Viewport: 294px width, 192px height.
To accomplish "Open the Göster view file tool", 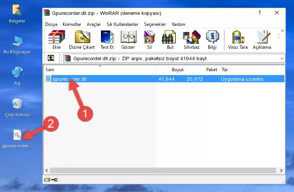I will coord(128,40).
